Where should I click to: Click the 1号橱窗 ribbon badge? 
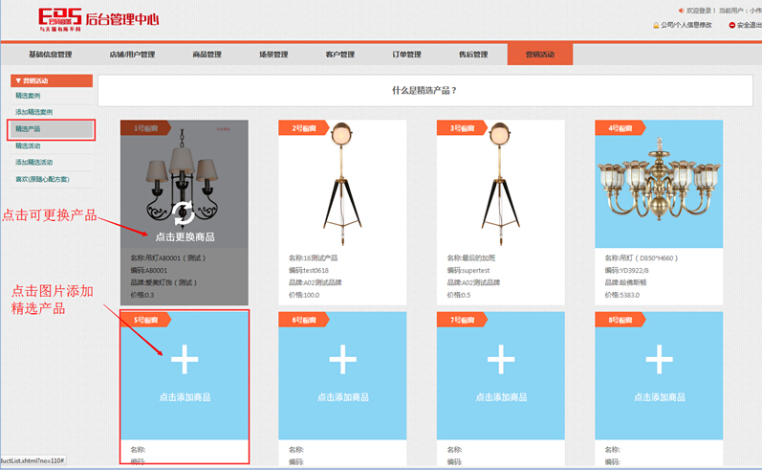click(x=145, y=128)
